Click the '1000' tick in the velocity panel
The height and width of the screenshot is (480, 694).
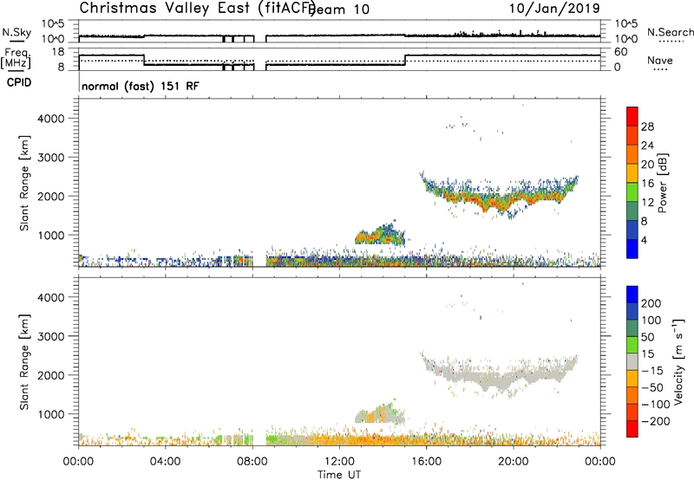point(51,414)
